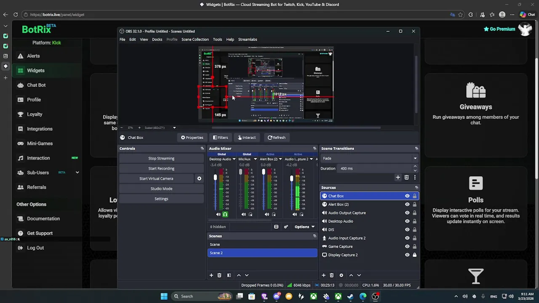Viewport: 539px width, 303px height.
Task: Open advanced audio properties gear icon
Action: (286, 227)
